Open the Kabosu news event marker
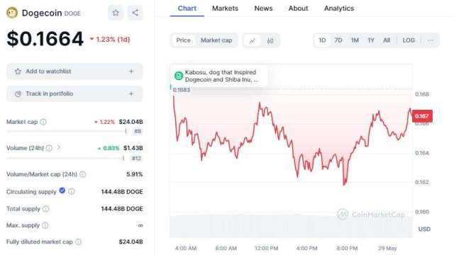The image size is (454, 255). [x=178, y=76]
